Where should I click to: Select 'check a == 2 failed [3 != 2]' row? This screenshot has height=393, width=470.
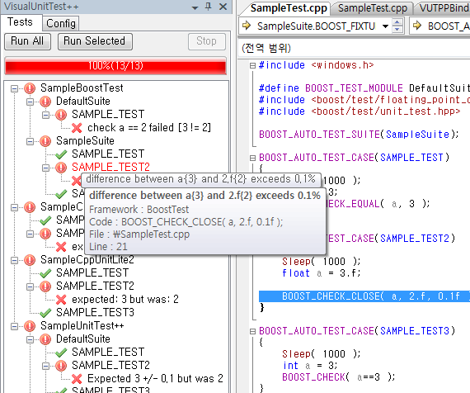pos(149,128)
